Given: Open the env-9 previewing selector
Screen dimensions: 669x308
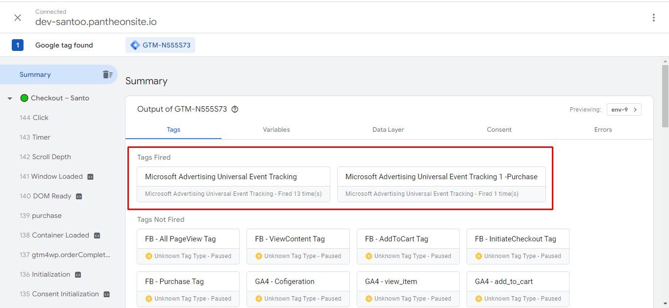Looking at the screenshot, I should coord(624,110).
